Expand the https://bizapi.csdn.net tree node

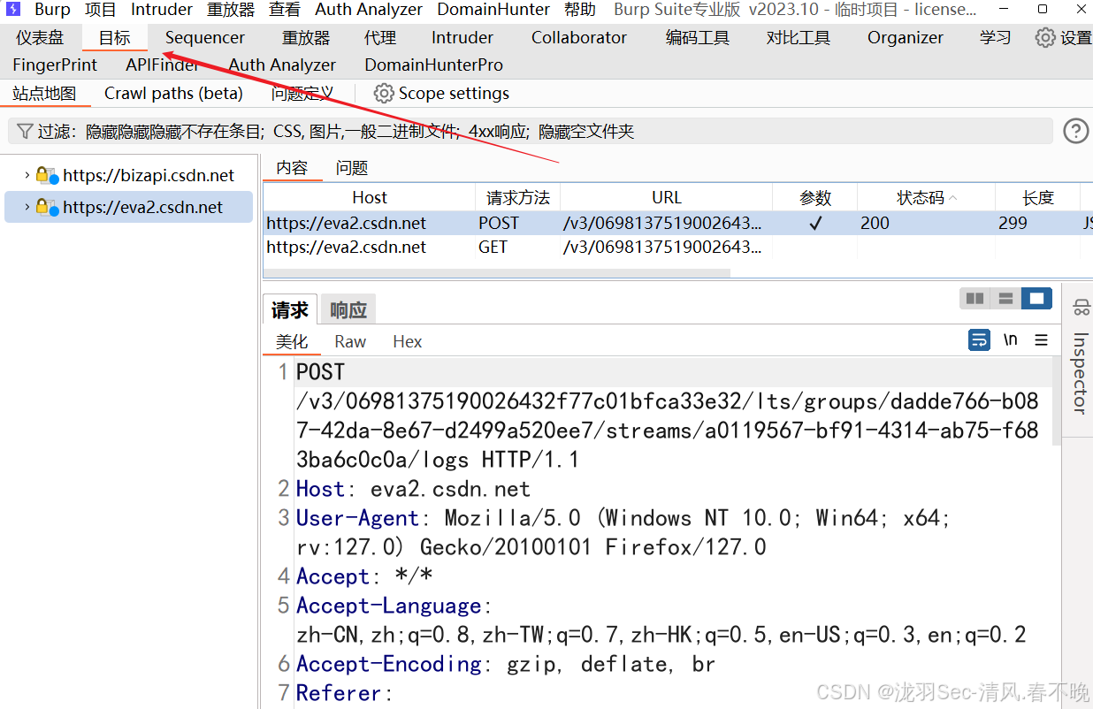27,175
